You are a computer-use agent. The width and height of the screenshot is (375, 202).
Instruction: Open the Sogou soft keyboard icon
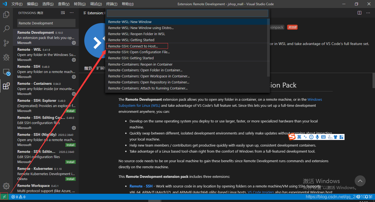[323, 137]
